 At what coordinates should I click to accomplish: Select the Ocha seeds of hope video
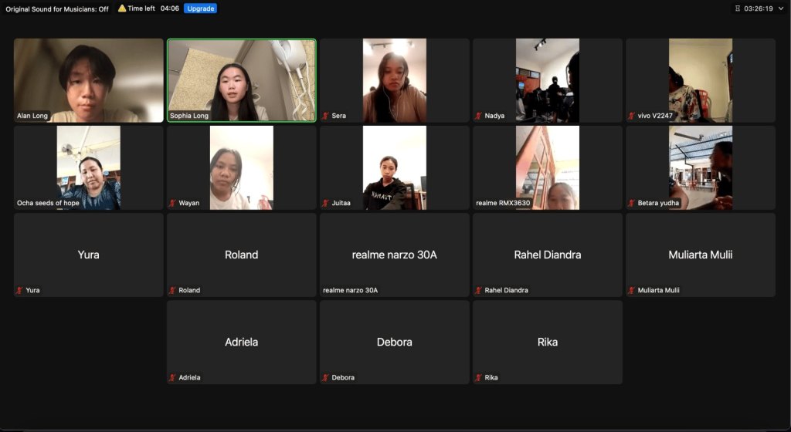click(89, 167)
